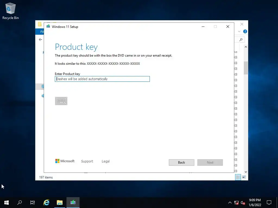The image size is (278, 208).
Task: Open the Recycle Bin desktop icon
Action: coord(11,11)
